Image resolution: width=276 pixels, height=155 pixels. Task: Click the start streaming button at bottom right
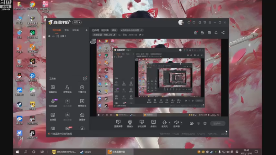pos(218,123)
